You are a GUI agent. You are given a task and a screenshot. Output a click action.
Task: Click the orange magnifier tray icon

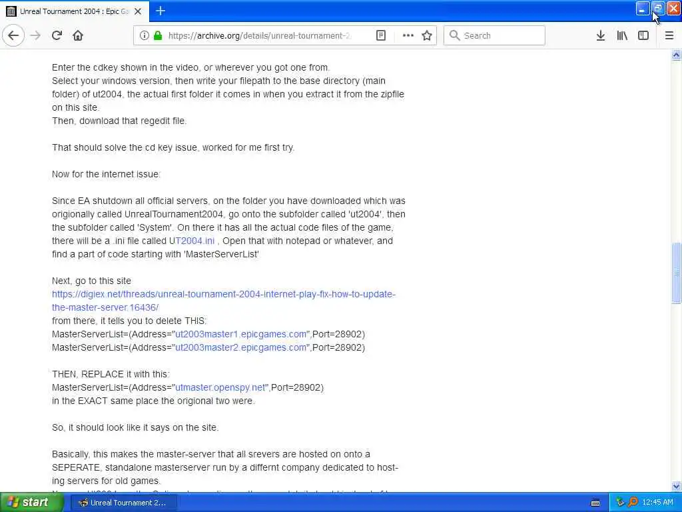coord(633,503)
